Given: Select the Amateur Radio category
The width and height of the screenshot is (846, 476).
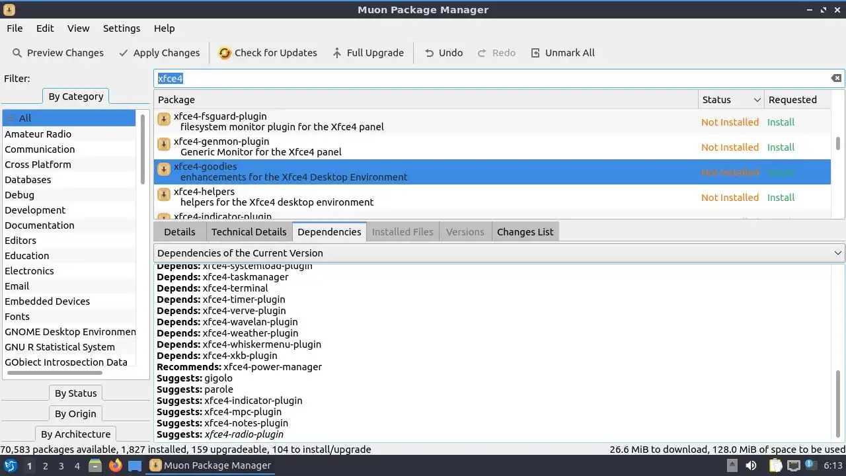Looking at the screenshot, I should click(x=69, y=134).
